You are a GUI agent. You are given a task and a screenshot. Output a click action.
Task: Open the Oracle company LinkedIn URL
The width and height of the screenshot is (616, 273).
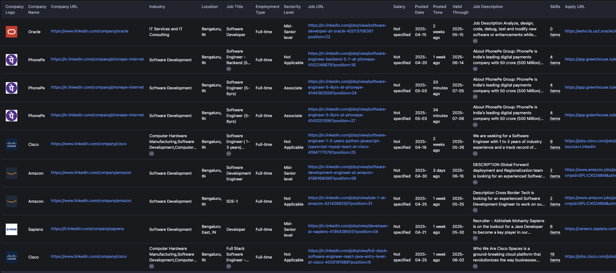(90, 31)
